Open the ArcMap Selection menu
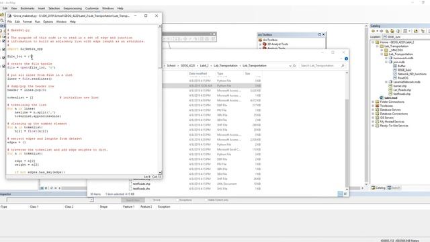 click(x=54, y=9)
